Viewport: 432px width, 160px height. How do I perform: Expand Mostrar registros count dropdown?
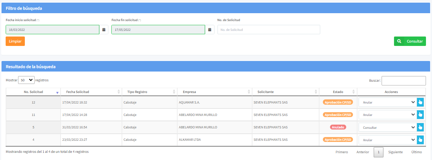26,80
